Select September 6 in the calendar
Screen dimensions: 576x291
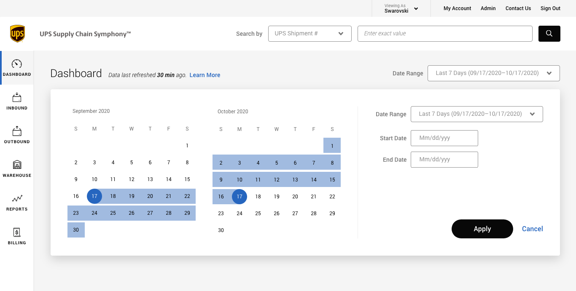(150, 163)
